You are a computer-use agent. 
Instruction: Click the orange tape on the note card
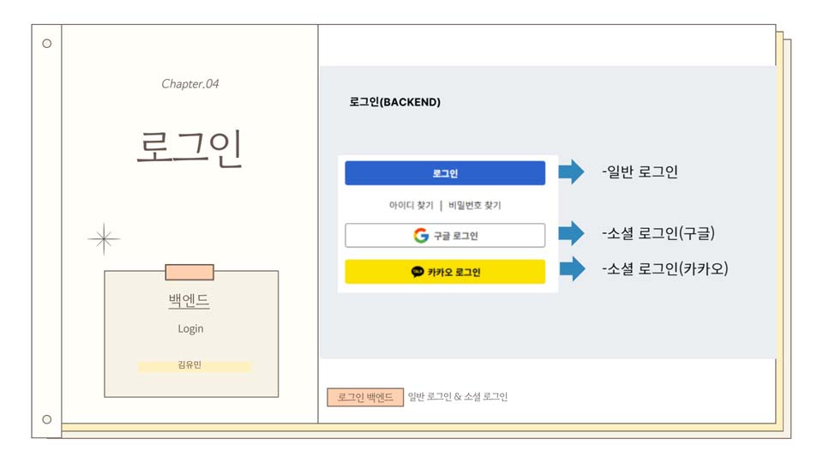pyautogui.click(x=189, y=272)
